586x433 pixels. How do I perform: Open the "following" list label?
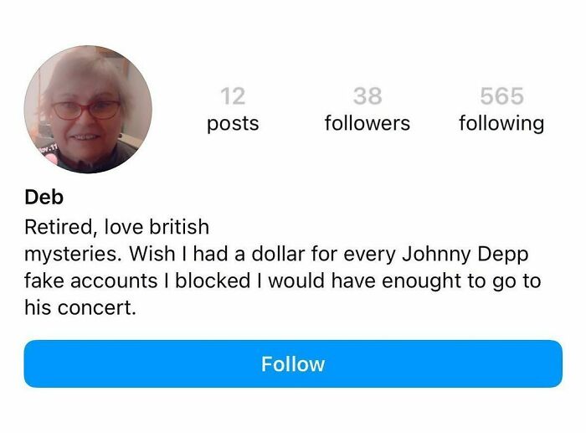[x=501, y=123]
